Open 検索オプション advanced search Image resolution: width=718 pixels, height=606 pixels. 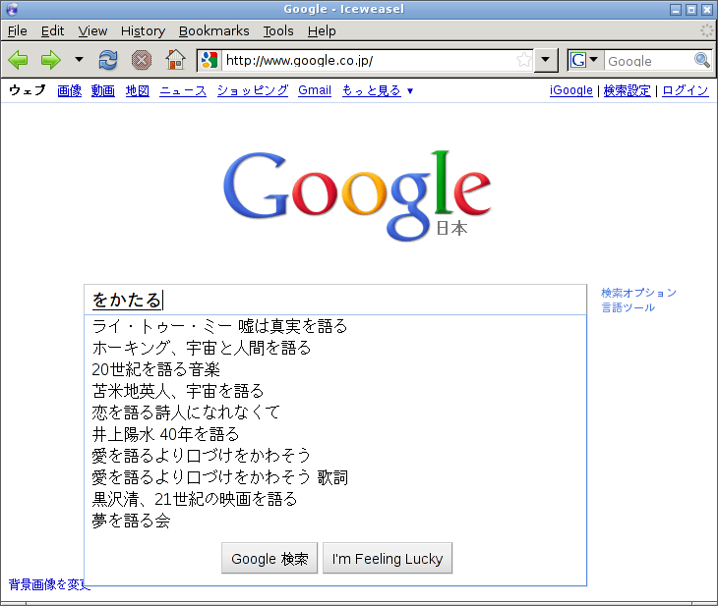(638, 293)
